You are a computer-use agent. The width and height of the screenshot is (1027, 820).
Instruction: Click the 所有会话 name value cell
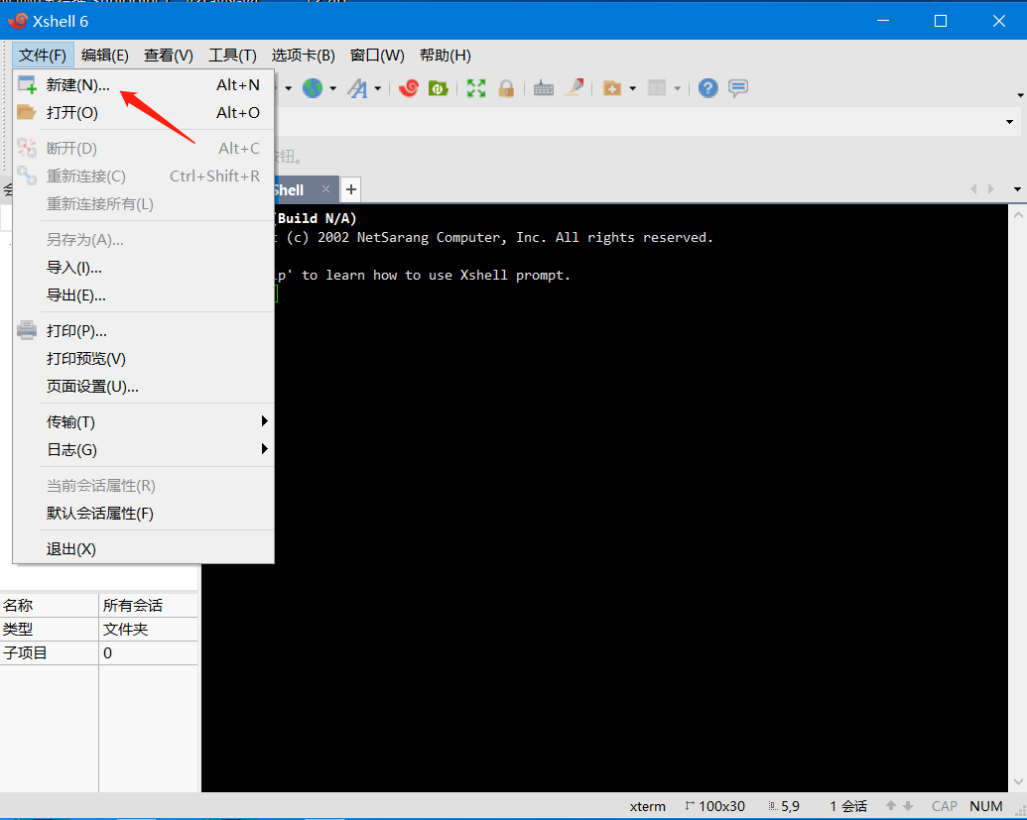149,606
